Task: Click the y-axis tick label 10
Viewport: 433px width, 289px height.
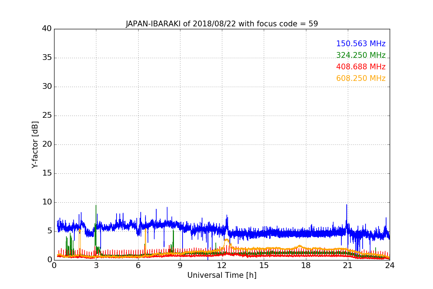Action: pos(47,202)
